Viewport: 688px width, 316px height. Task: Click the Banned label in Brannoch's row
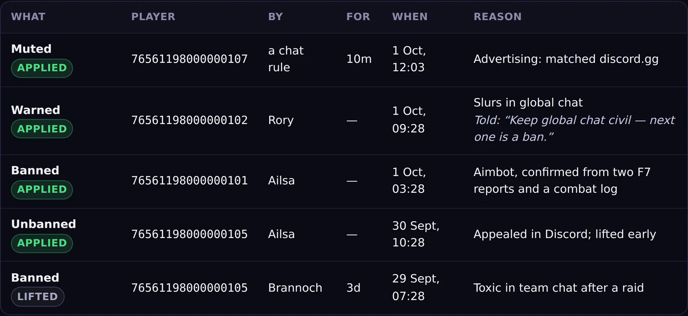pyautogui.click(x=35, y=278)
